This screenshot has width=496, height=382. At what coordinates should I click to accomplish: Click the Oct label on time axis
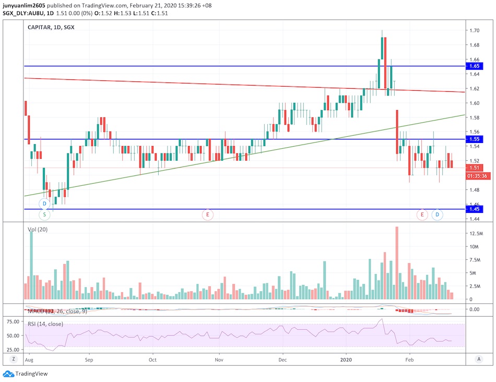(x=152, y=360)
